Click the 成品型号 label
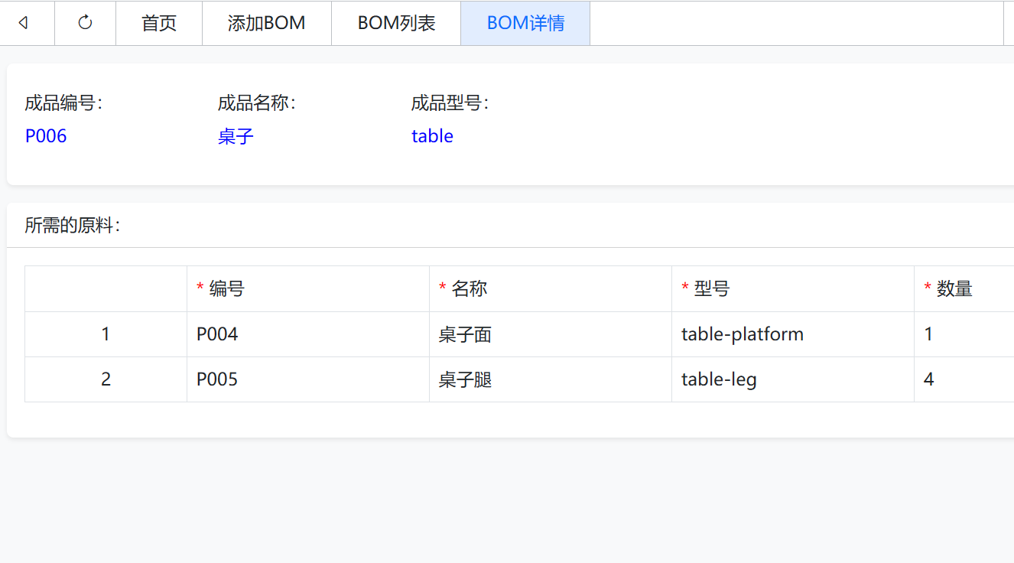 pos(450,103)
